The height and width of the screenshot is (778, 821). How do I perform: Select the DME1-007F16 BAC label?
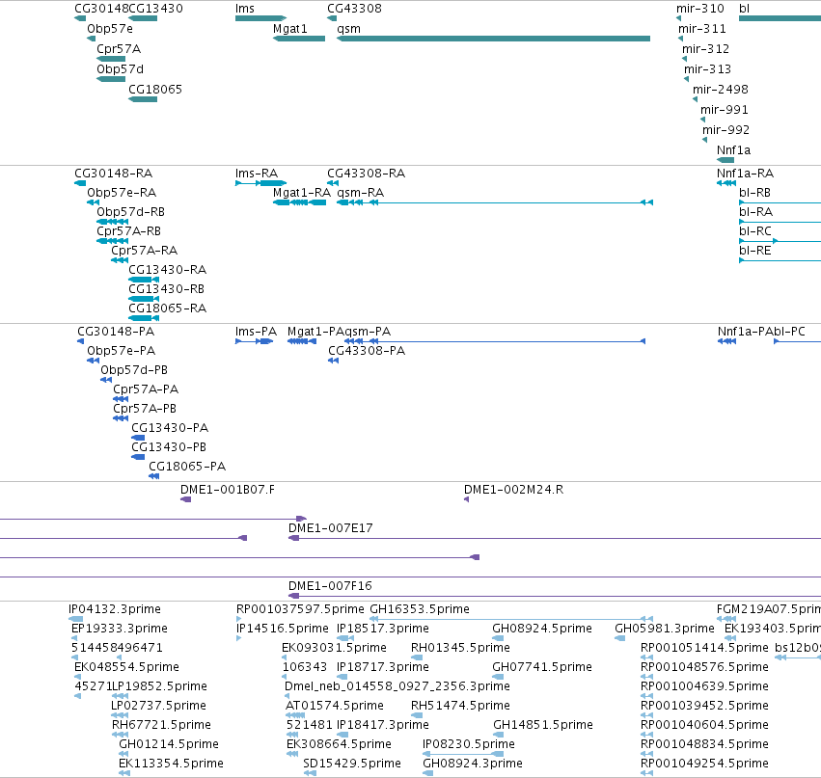tap(330, 586)
